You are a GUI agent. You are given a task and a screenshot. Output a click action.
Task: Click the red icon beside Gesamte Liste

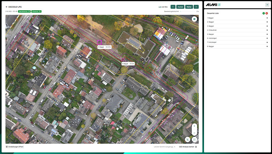(267, 13)
